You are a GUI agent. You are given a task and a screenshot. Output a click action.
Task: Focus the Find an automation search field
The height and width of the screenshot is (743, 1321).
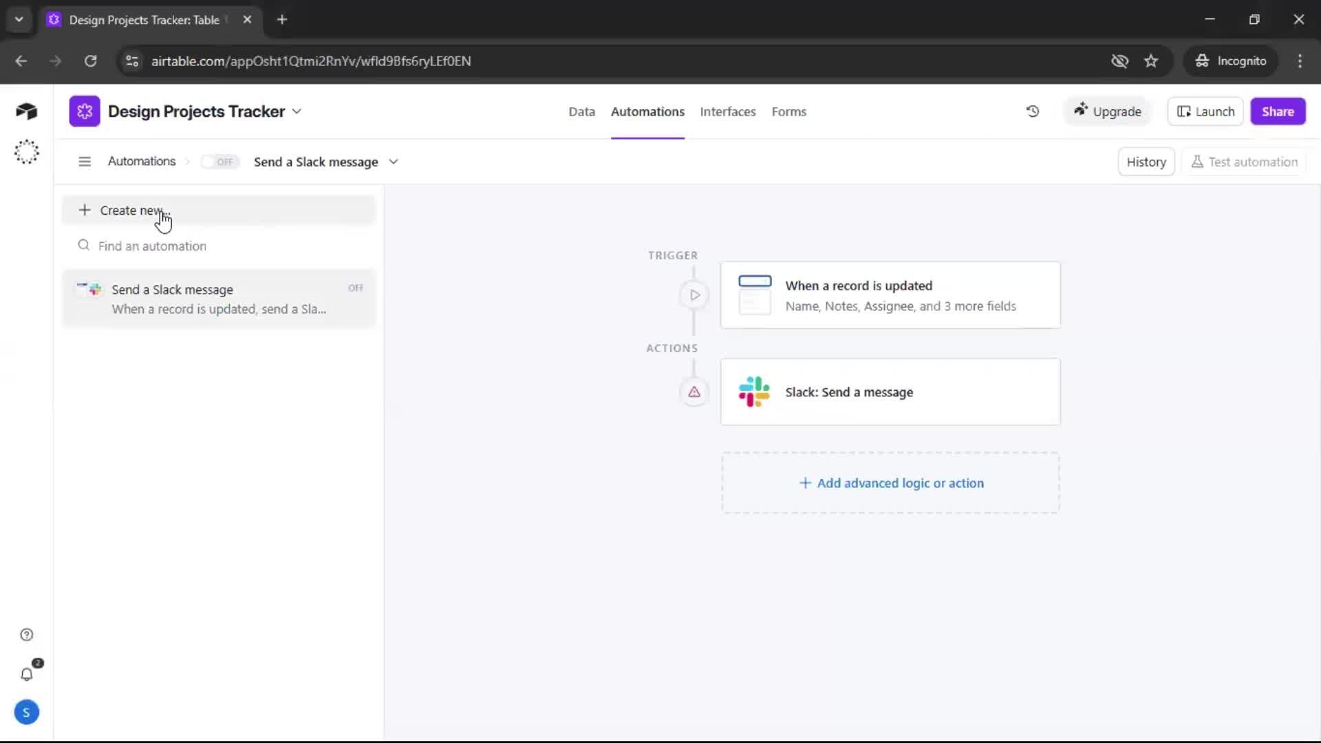pyautogui.click(x=219, y=246)
